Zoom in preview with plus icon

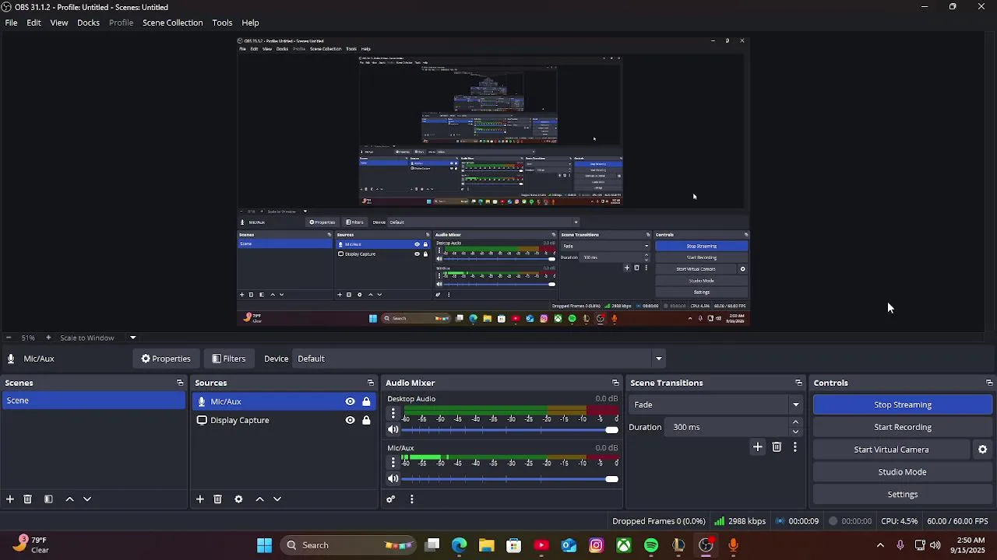coord(48,338)
